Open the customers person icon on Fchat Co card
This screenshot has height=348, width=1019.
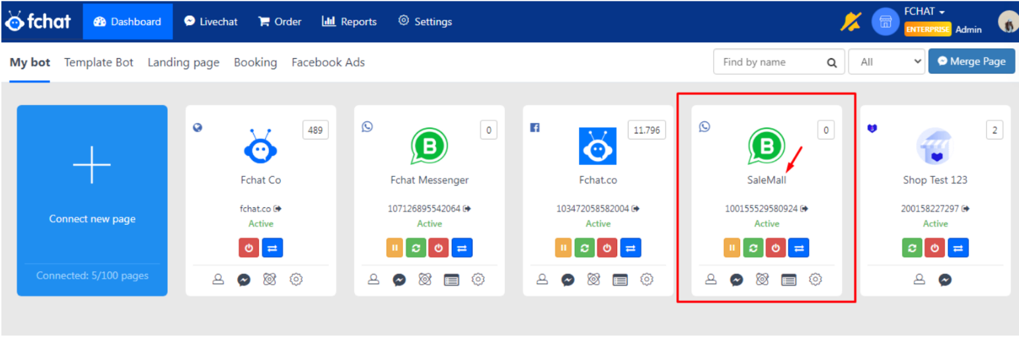pos(218,279)
